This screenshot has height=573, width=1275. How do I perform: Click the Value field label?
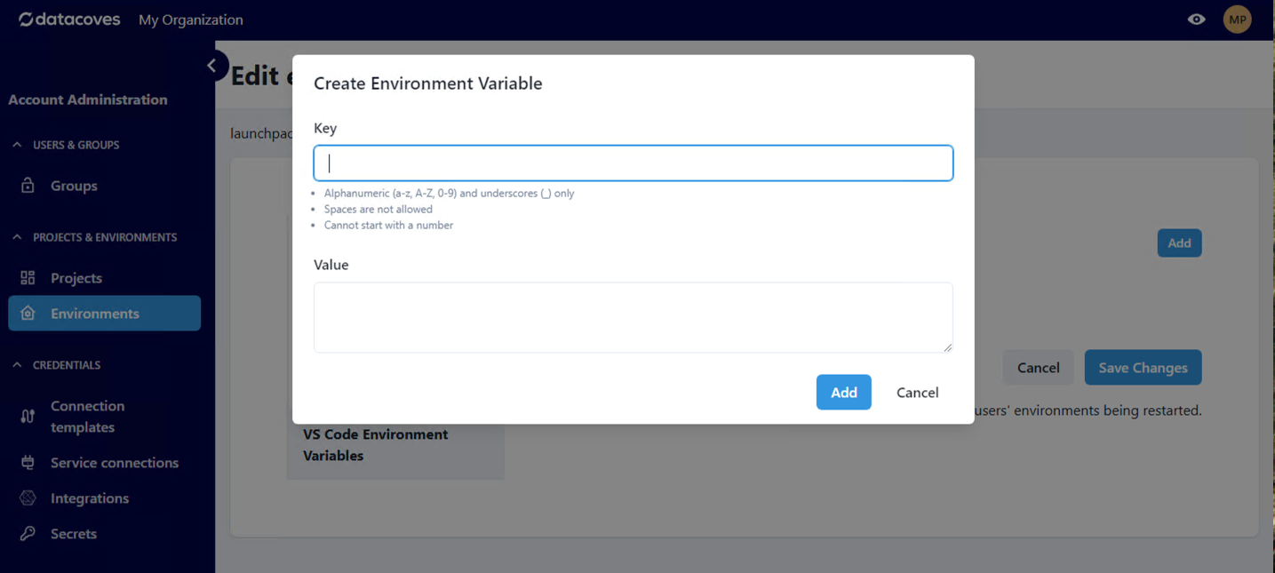(x=331, y=265)
